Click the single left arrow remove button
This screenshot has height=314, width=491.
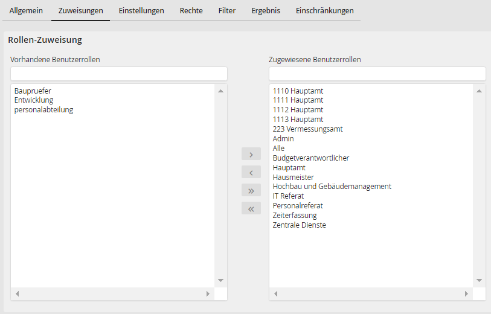coord(251,172)
